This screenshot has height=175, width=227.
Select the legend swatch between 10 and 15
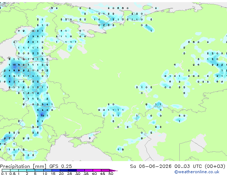pos(48,170)
